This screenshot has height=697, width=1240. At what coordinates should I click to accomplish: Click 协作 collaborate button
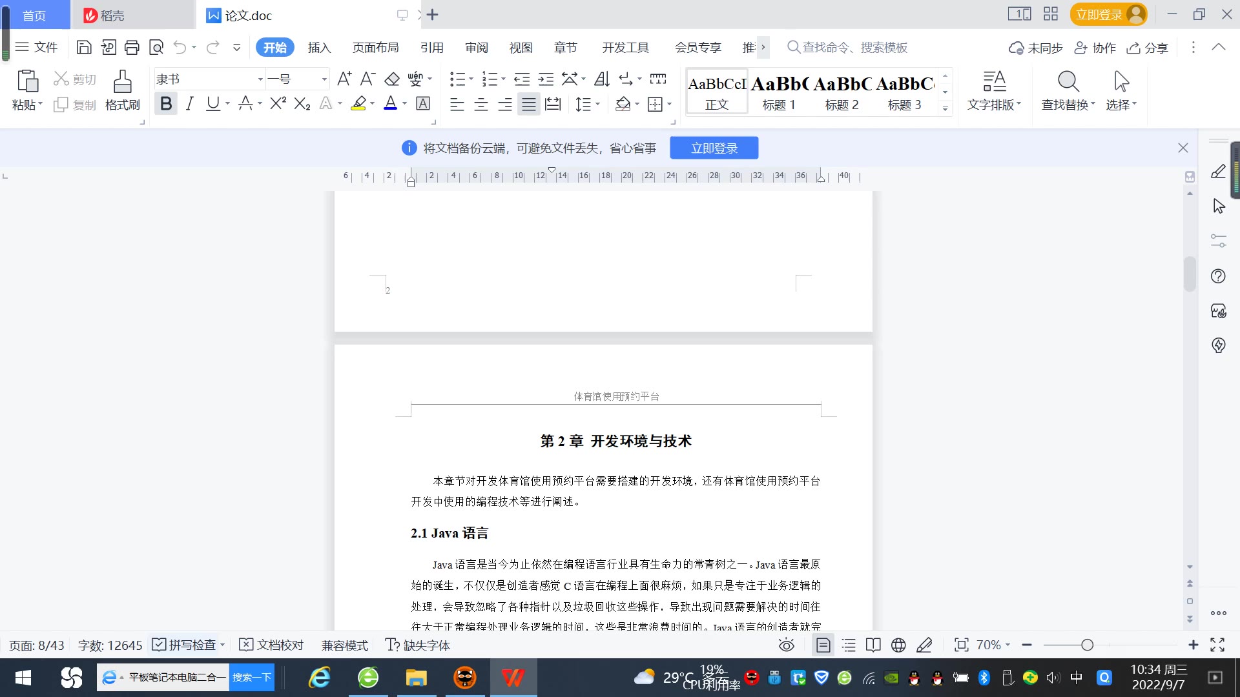1095,47
